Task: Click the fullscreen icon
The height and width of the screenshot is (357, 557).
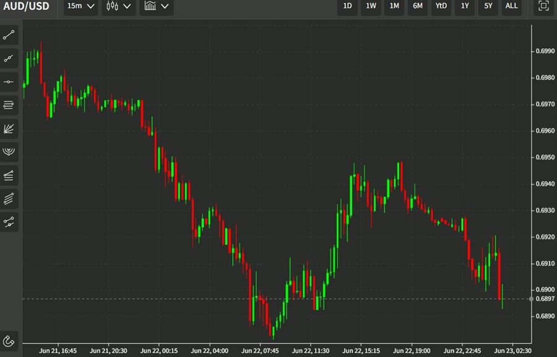Action: tap(543, 6)
